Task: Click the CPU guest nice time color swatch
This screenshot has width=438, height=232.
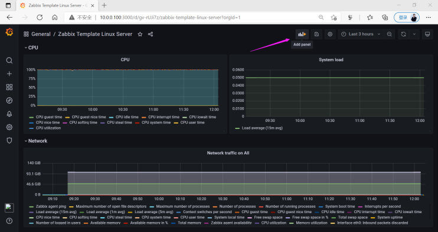Action: click(67, 117)
